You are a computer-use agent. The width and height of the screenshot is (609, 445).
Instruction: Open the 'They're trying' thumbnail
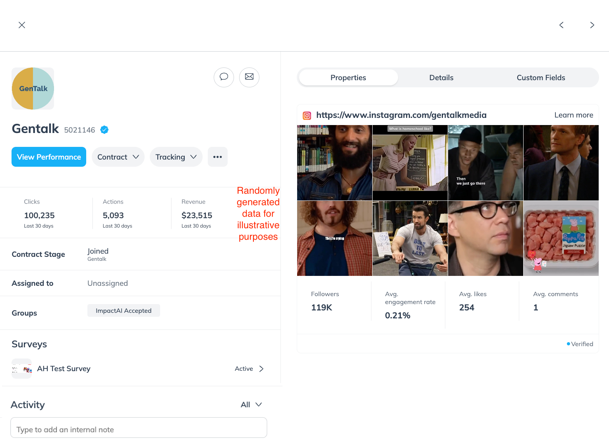[x=334, y=238]
